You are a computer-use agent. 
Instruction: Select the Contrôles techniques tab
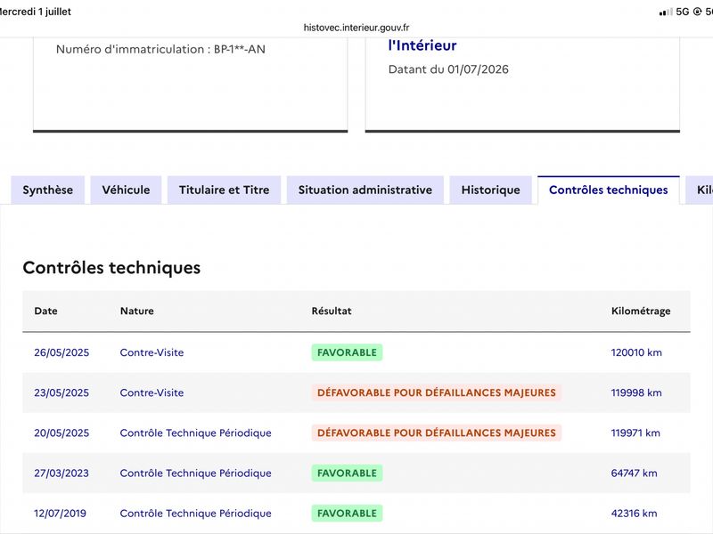click(609, 190)
